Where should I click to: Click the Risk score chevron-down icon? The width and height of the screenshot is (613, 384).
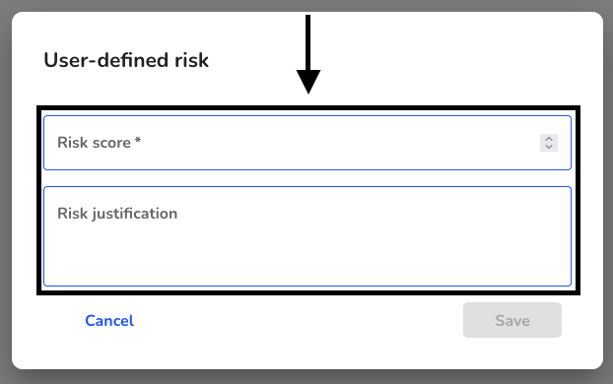click(x=549, y=147)
